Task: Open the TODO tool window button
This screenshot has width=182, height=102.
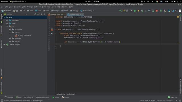Action: (65, 97)
